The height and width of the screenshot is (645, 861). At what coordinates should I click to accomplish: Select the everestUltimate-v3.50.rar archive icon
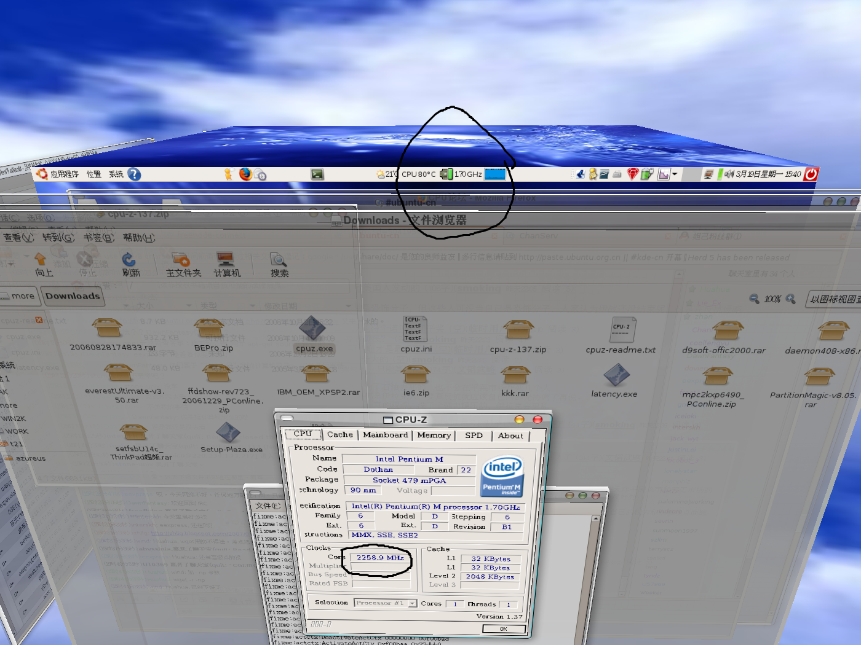click(x=118, y=373)
